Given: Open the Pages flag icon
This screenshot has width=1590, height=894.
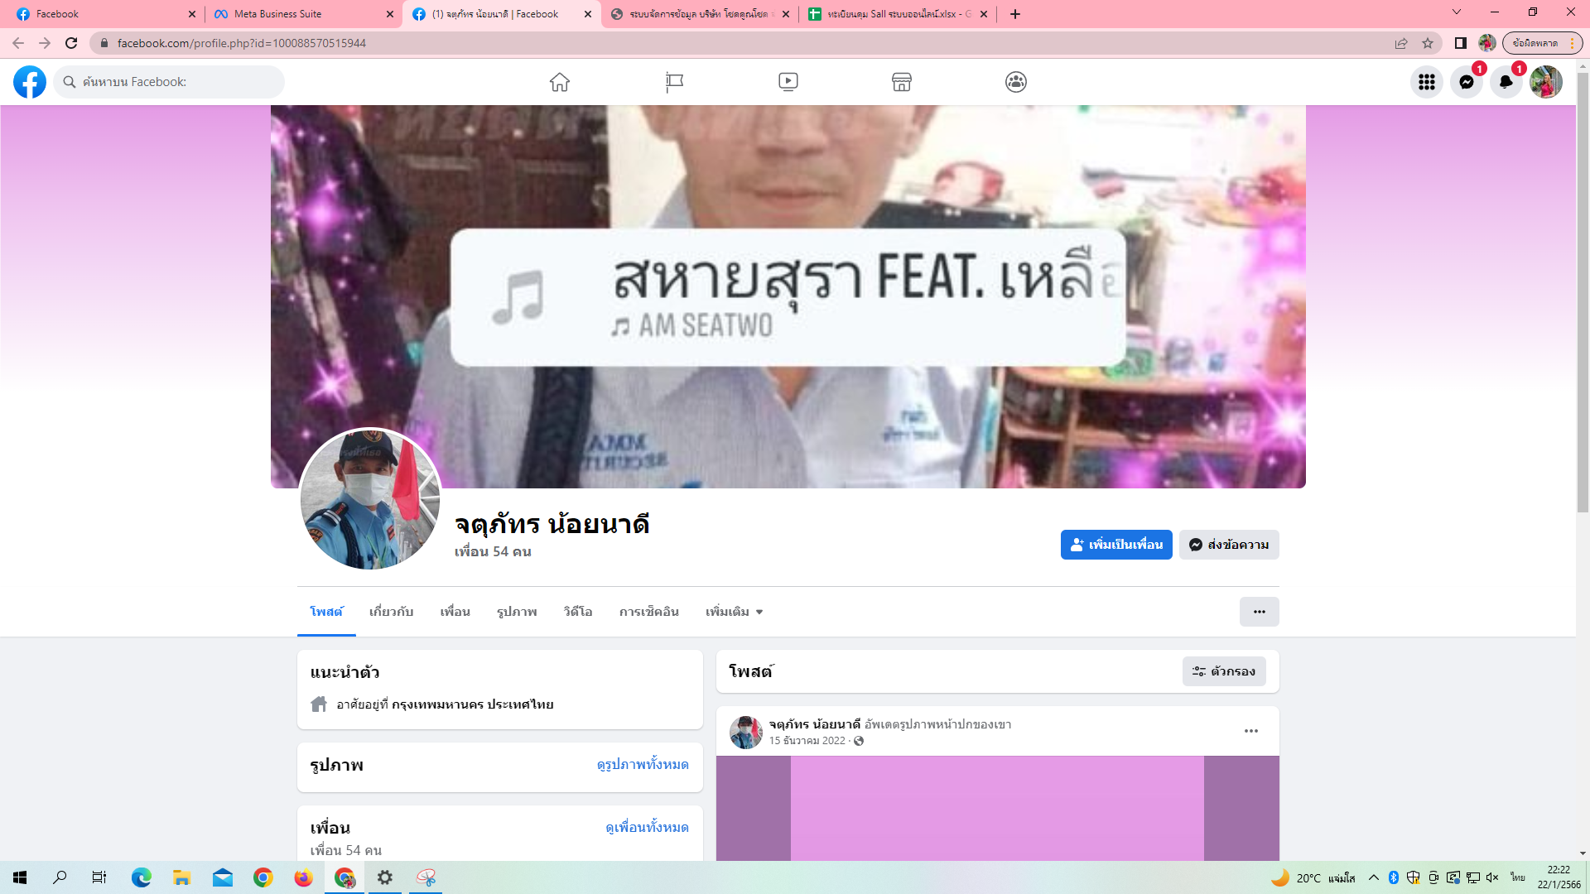Looking at the screenshot, I should click(674, 82).
